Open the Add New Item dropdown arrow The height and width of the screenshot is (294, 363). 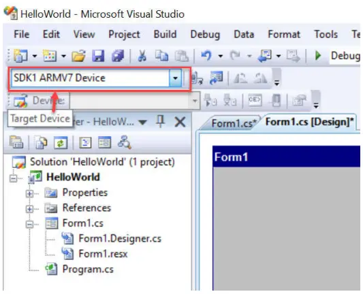point(63,56)
